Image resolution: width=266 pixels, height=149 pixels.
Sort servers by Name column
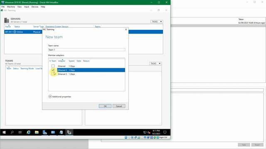pos(8,26)
